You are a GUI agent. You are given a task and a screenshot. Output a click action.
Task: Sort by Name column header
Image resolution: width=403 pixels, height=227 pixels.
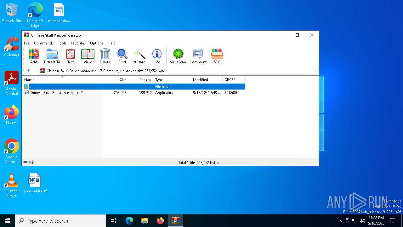(x=62, y=80)
